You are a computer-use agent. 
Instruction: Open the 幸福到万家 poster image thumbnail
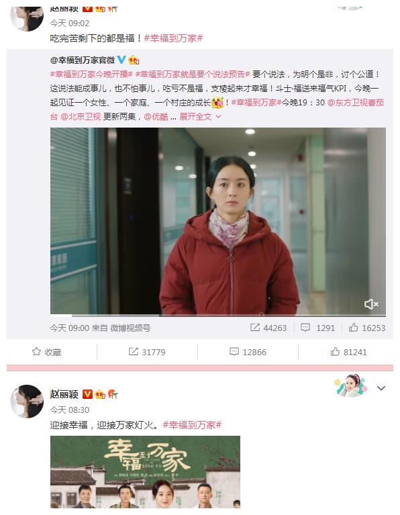point(145,472)
